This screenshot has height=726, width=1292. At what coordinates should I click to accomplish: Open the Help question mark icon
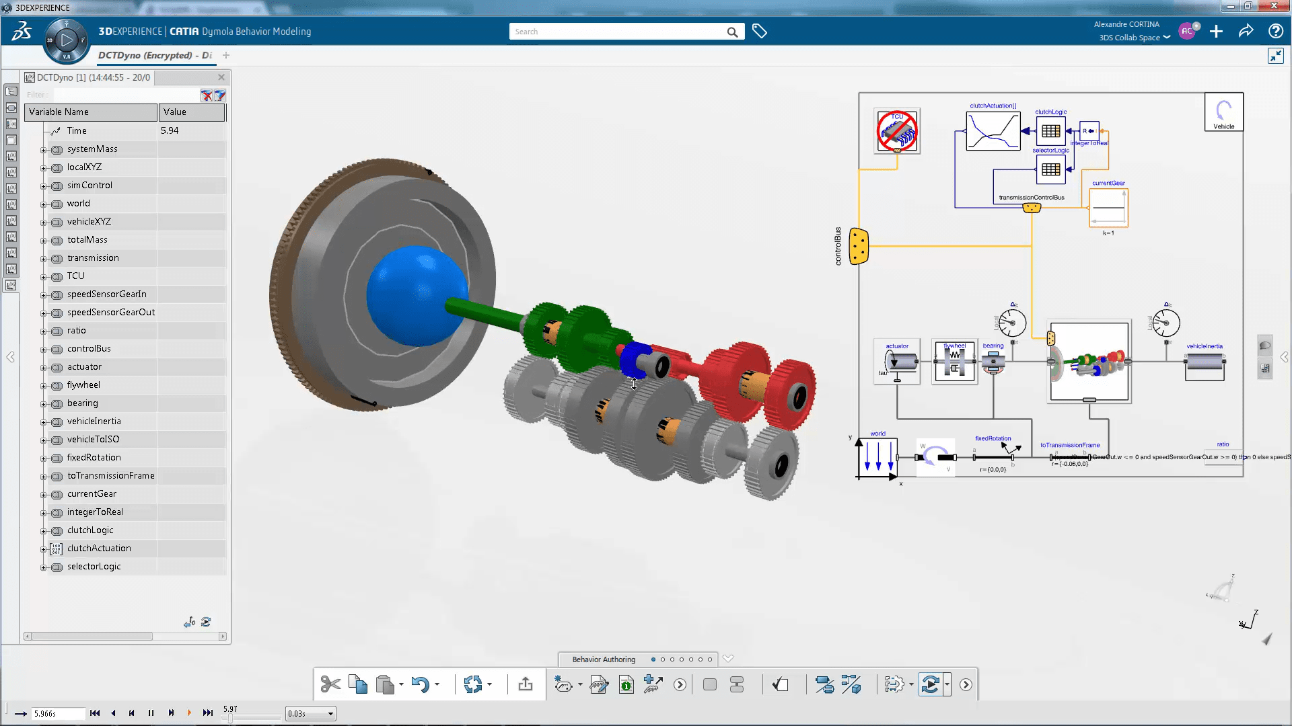tap(1275, 32)
